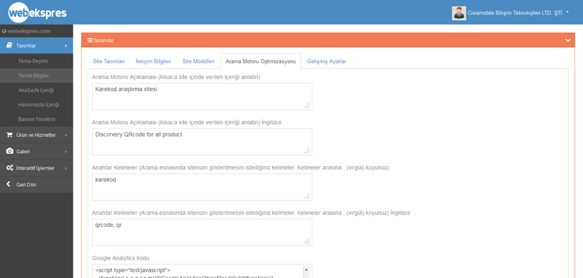Click the camera icon for Galeri
This screenshot has width=583, height=278.
[9, 151]
